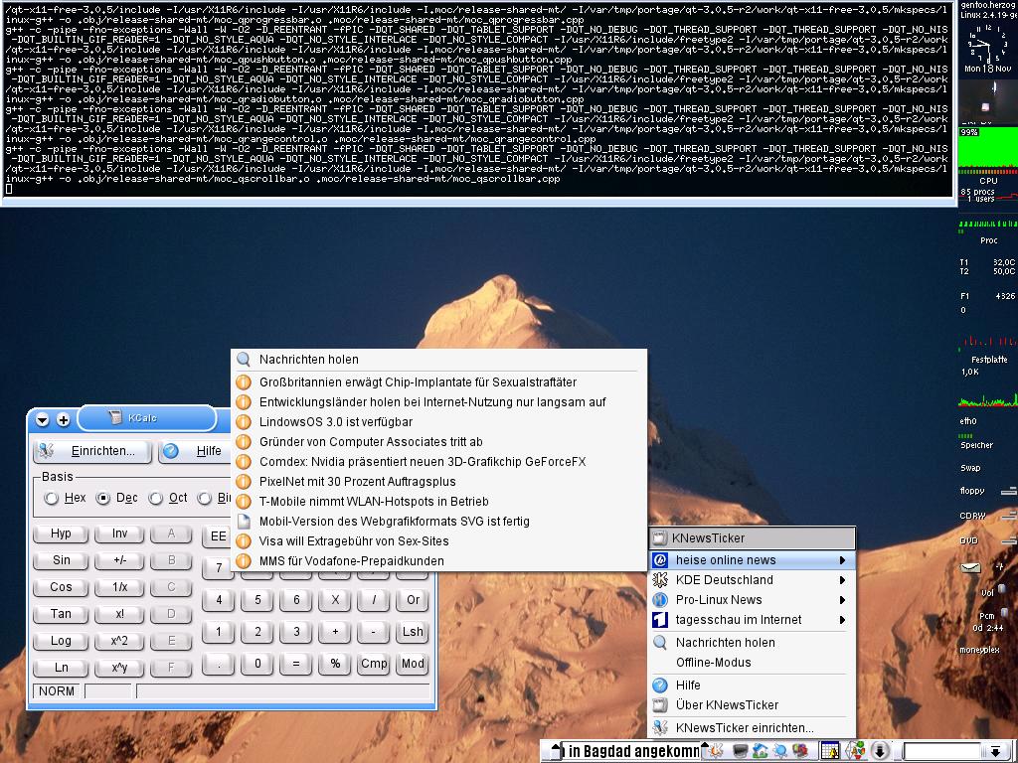Click the overlapping colored squares panel icon
The width and height of the screenshot is (1018, 763).
point(800,751)
